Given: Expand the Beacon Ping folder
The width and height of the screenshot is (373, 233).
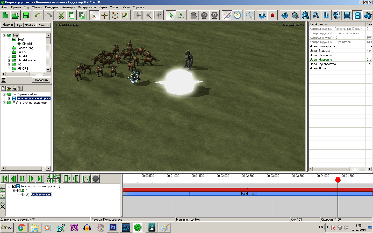Looking at the screenshot, I should (9, 48).
